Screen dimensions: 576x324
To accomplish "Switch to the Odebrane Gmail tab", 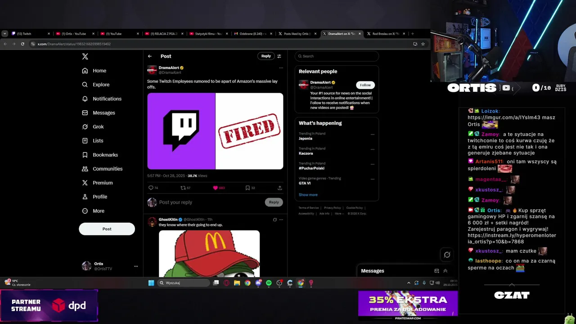I will point(252,34).
